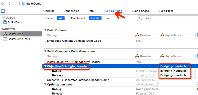Open the related items grid icon

[x=3, y=4]
